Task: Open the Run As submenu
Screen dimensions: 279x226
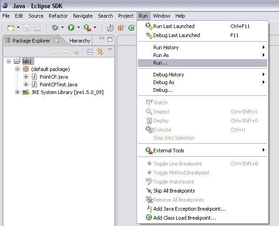Action: click(x=202, y=55)
